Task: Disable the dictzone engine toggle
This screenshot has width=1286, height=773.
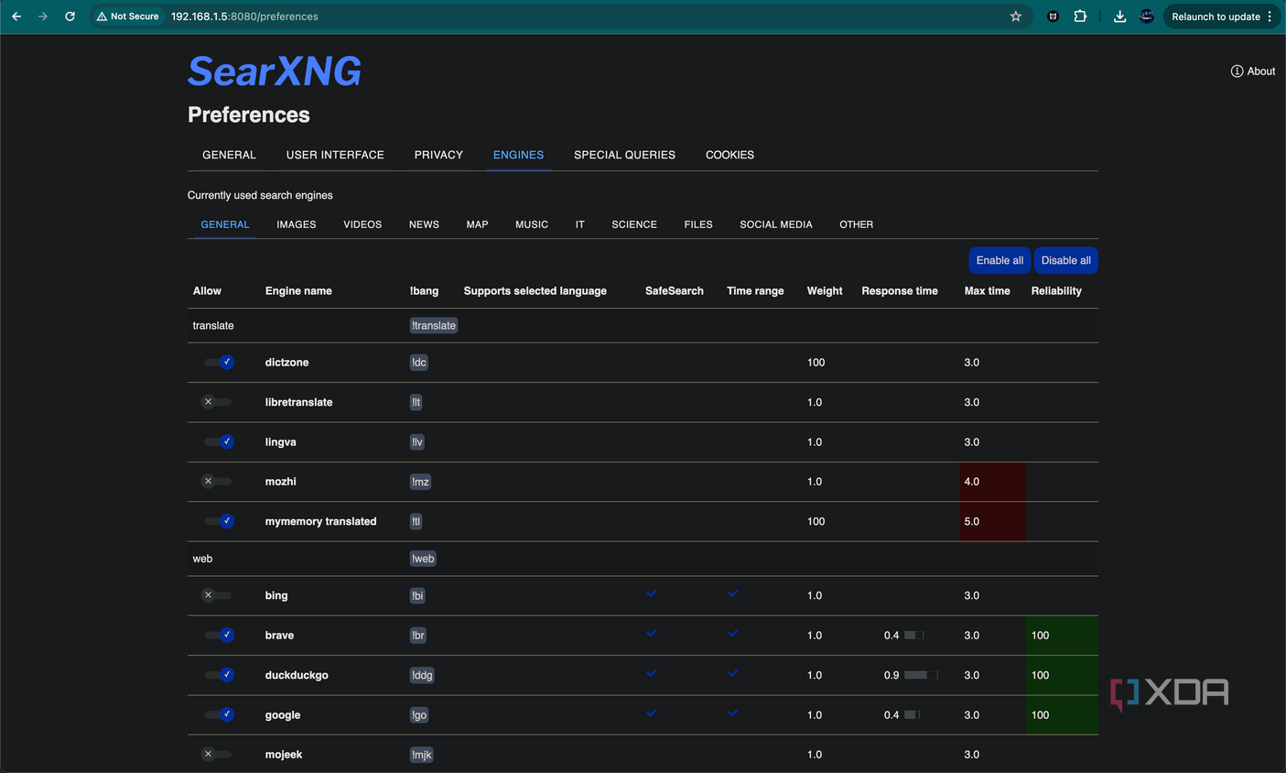Action: coord(218,363)
